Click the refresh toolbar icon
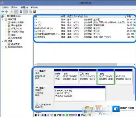The image size is (136, 117). point(30,12)
